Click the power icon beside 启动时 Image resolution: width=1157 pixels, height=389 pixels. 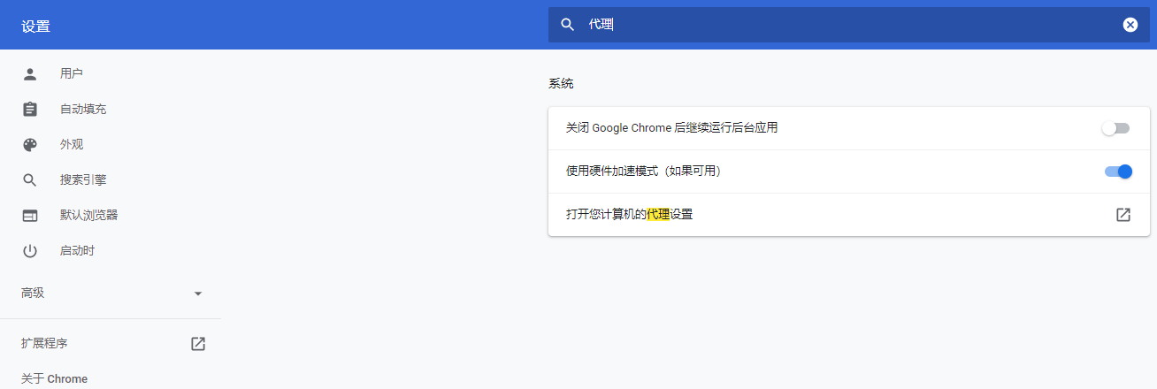[30, 250]
